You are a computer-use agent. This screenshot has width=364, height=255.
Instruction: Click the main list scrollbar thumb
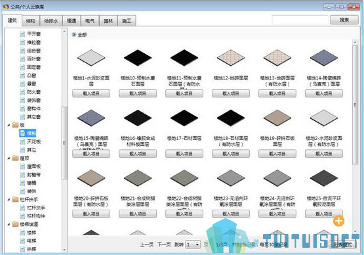[355, 104]
